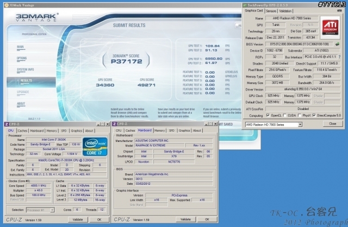348x227 pixels.
Task: Click the Intel Core i7 logo in CPU-Z
Action: (95, 146)
